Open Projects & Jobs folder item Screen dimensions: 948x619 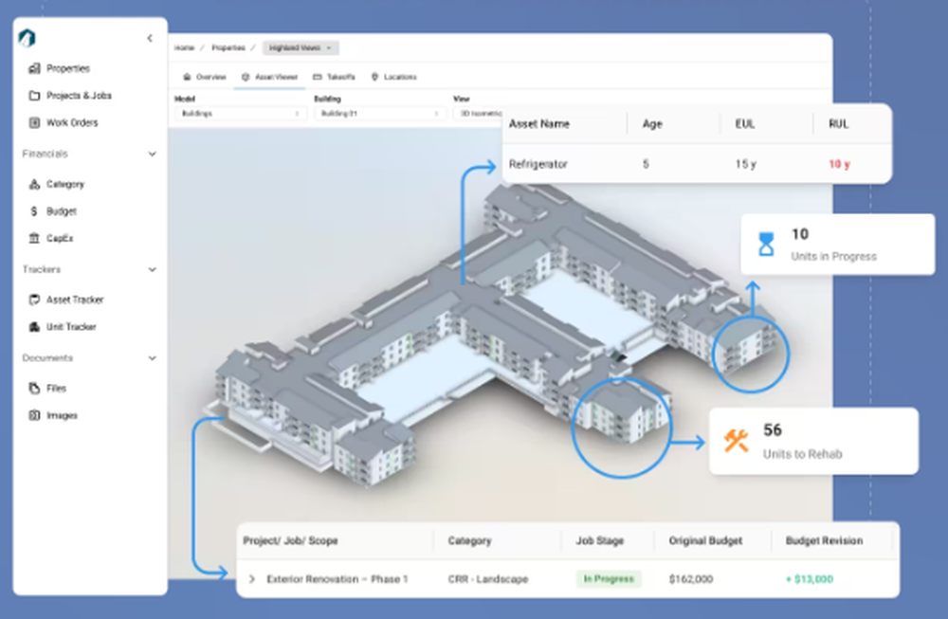(79, 96)
